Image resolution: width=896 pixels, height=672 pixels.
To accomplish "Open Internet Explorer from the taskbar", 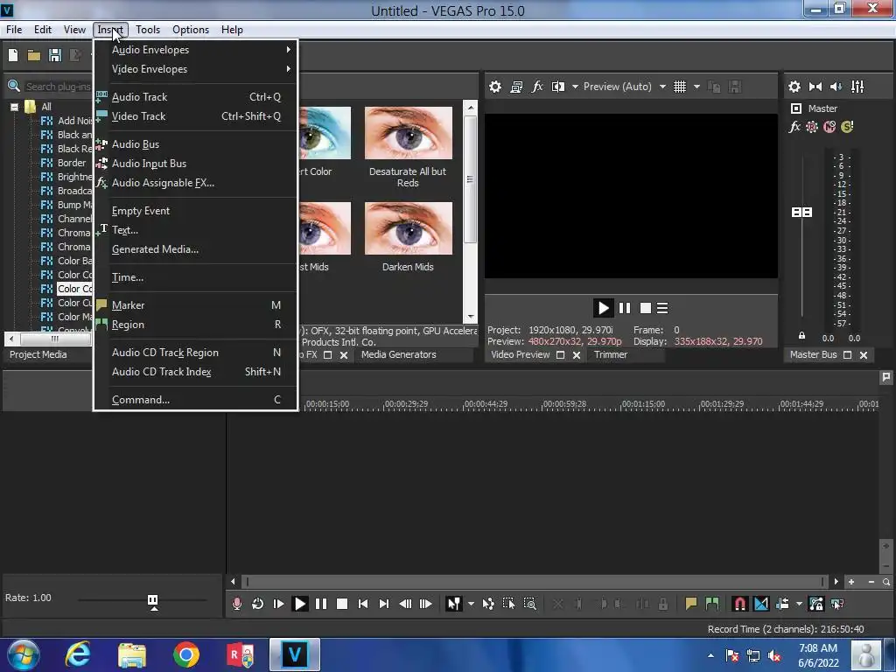I will pos(78,654).
